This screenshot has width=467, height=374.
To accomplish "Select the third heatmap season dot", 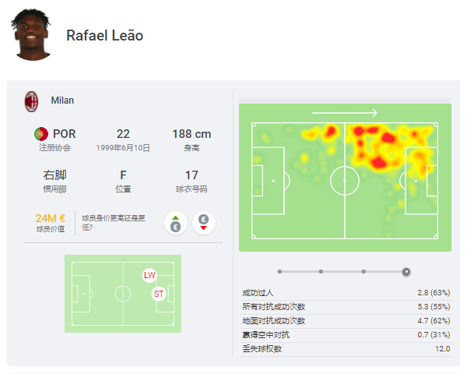I will tap(363, 271).
